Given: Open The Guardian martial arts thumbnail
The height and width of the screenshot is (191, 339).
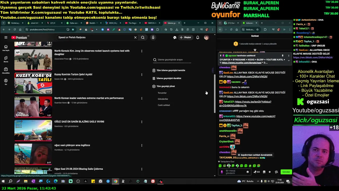Looking at the screenshot, I should (x=33, y=107).
